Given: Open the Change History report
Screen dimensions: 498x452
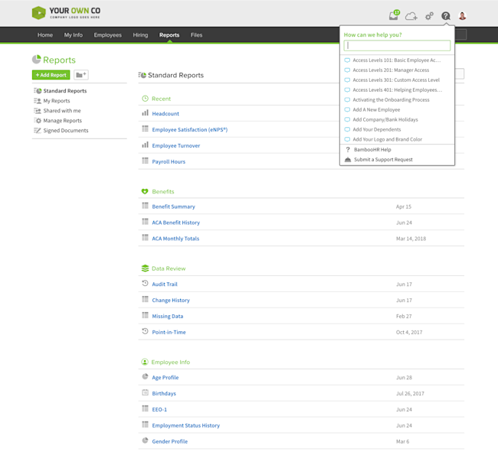Looking at the screenshot, I should [171, 300].
